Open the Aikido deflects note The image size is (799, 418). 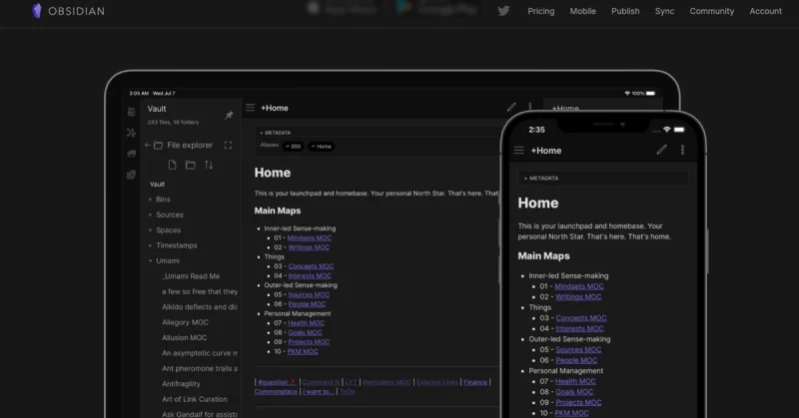pos(200,307)
